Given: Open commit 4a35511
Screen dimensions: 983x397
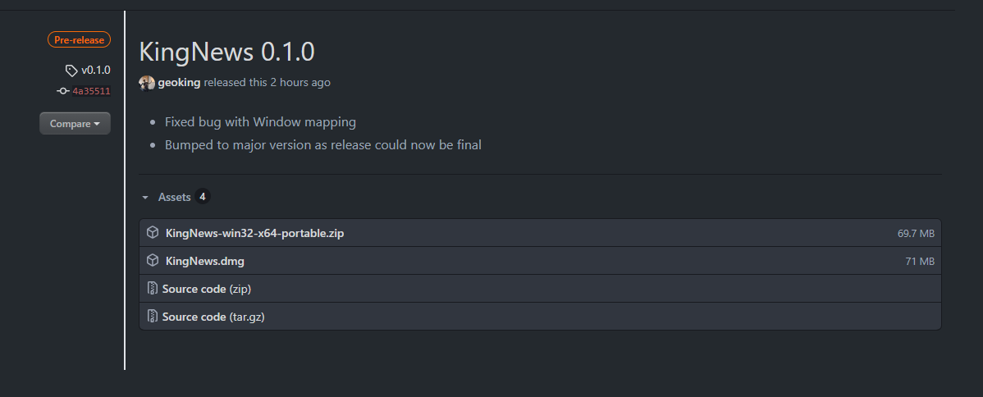Looking at the screenshot, I should [x=91, y=91].
